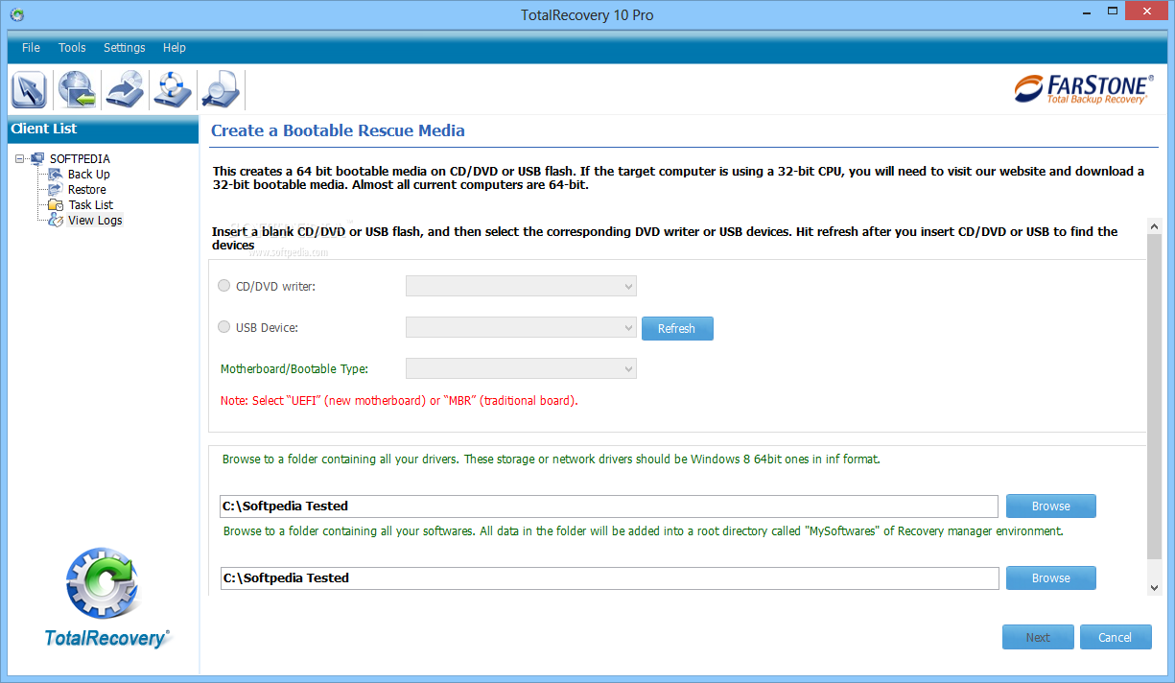Click the magnifier browse image toolbar icon
Screen dimensions: 1175x683
pyautogui.click(x=220, y=90)
